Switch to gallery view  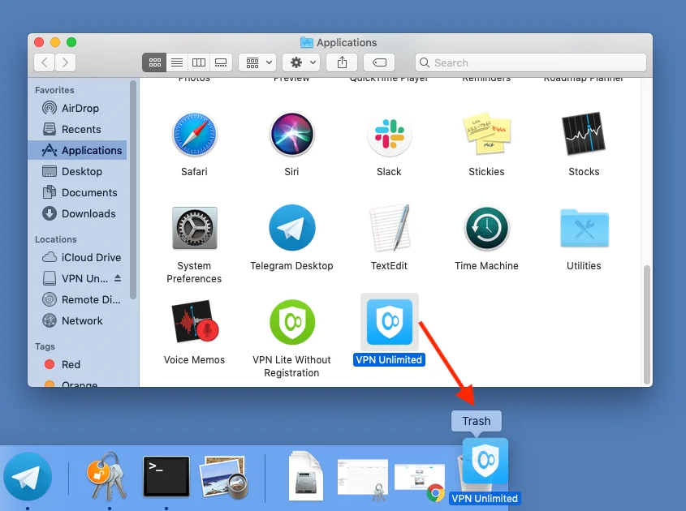click(220, 62)
